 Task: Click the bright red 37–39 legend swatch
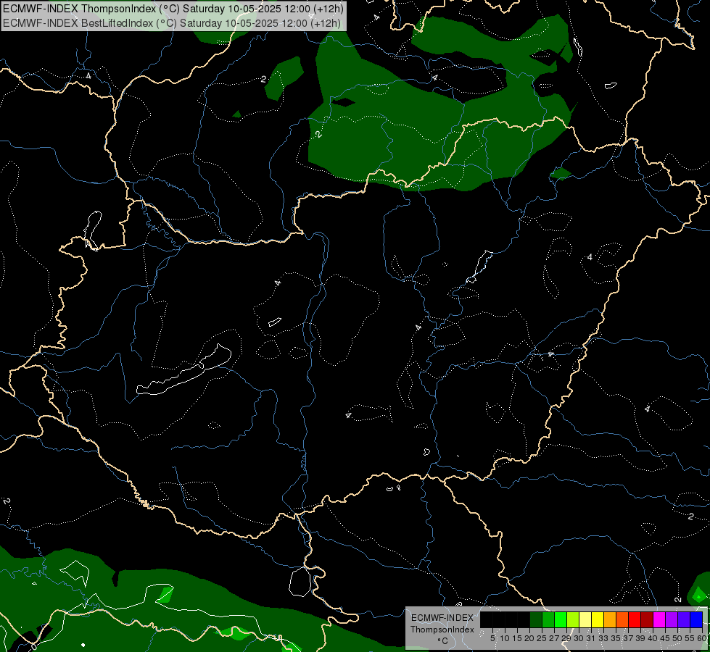pyautogui.click(x=635, y=619)
